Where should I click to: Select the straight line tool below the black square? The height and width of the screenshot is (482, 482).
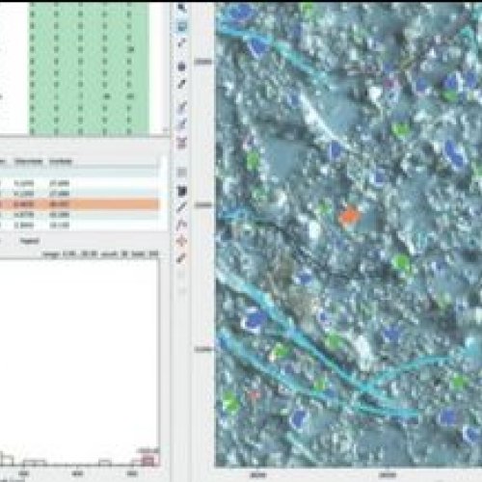(x=182, y=207)
